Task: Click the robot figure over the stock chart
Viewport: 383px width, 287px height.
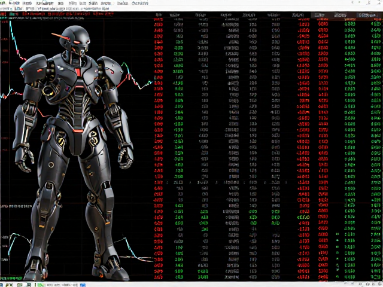Action: pos(73,153)
